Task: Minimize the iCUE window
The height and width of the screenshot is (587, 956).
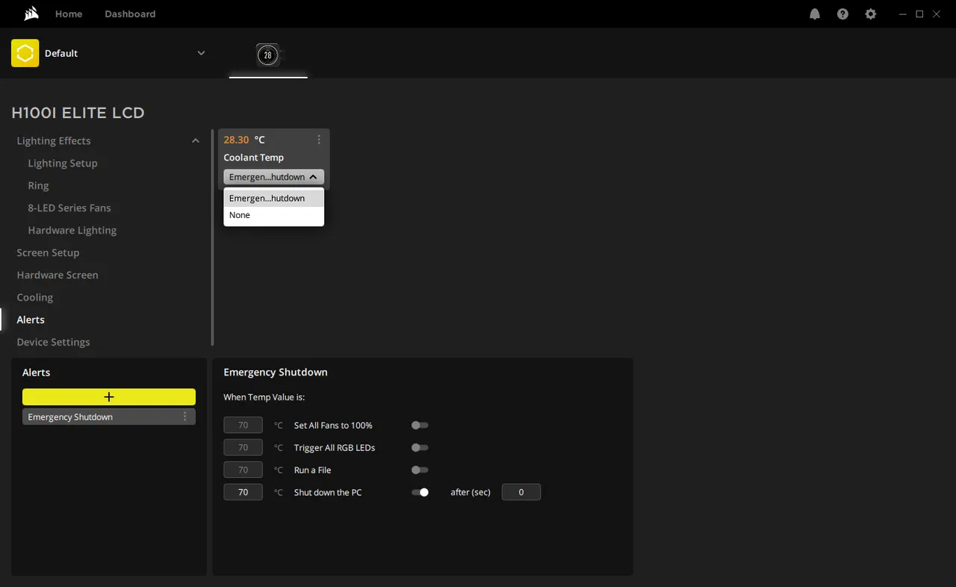Action: coord(903,14)
